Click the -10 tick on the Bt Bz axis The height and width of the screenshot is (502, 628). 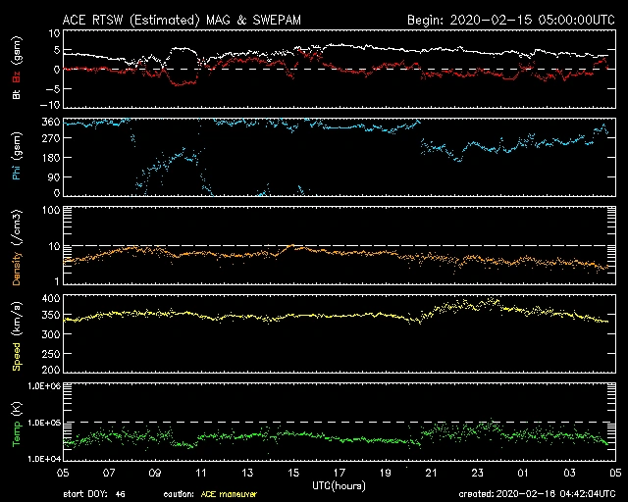point(50,105)
